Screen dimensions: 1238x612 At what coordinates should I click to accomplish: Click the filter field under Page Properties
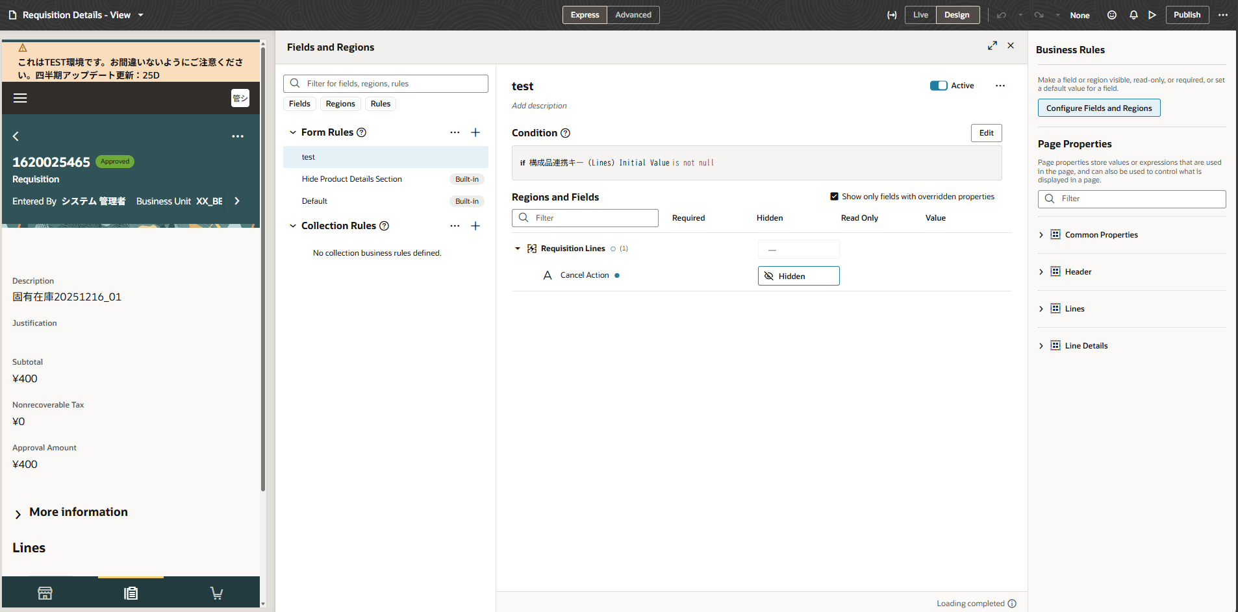click(x=1131, y=199)
